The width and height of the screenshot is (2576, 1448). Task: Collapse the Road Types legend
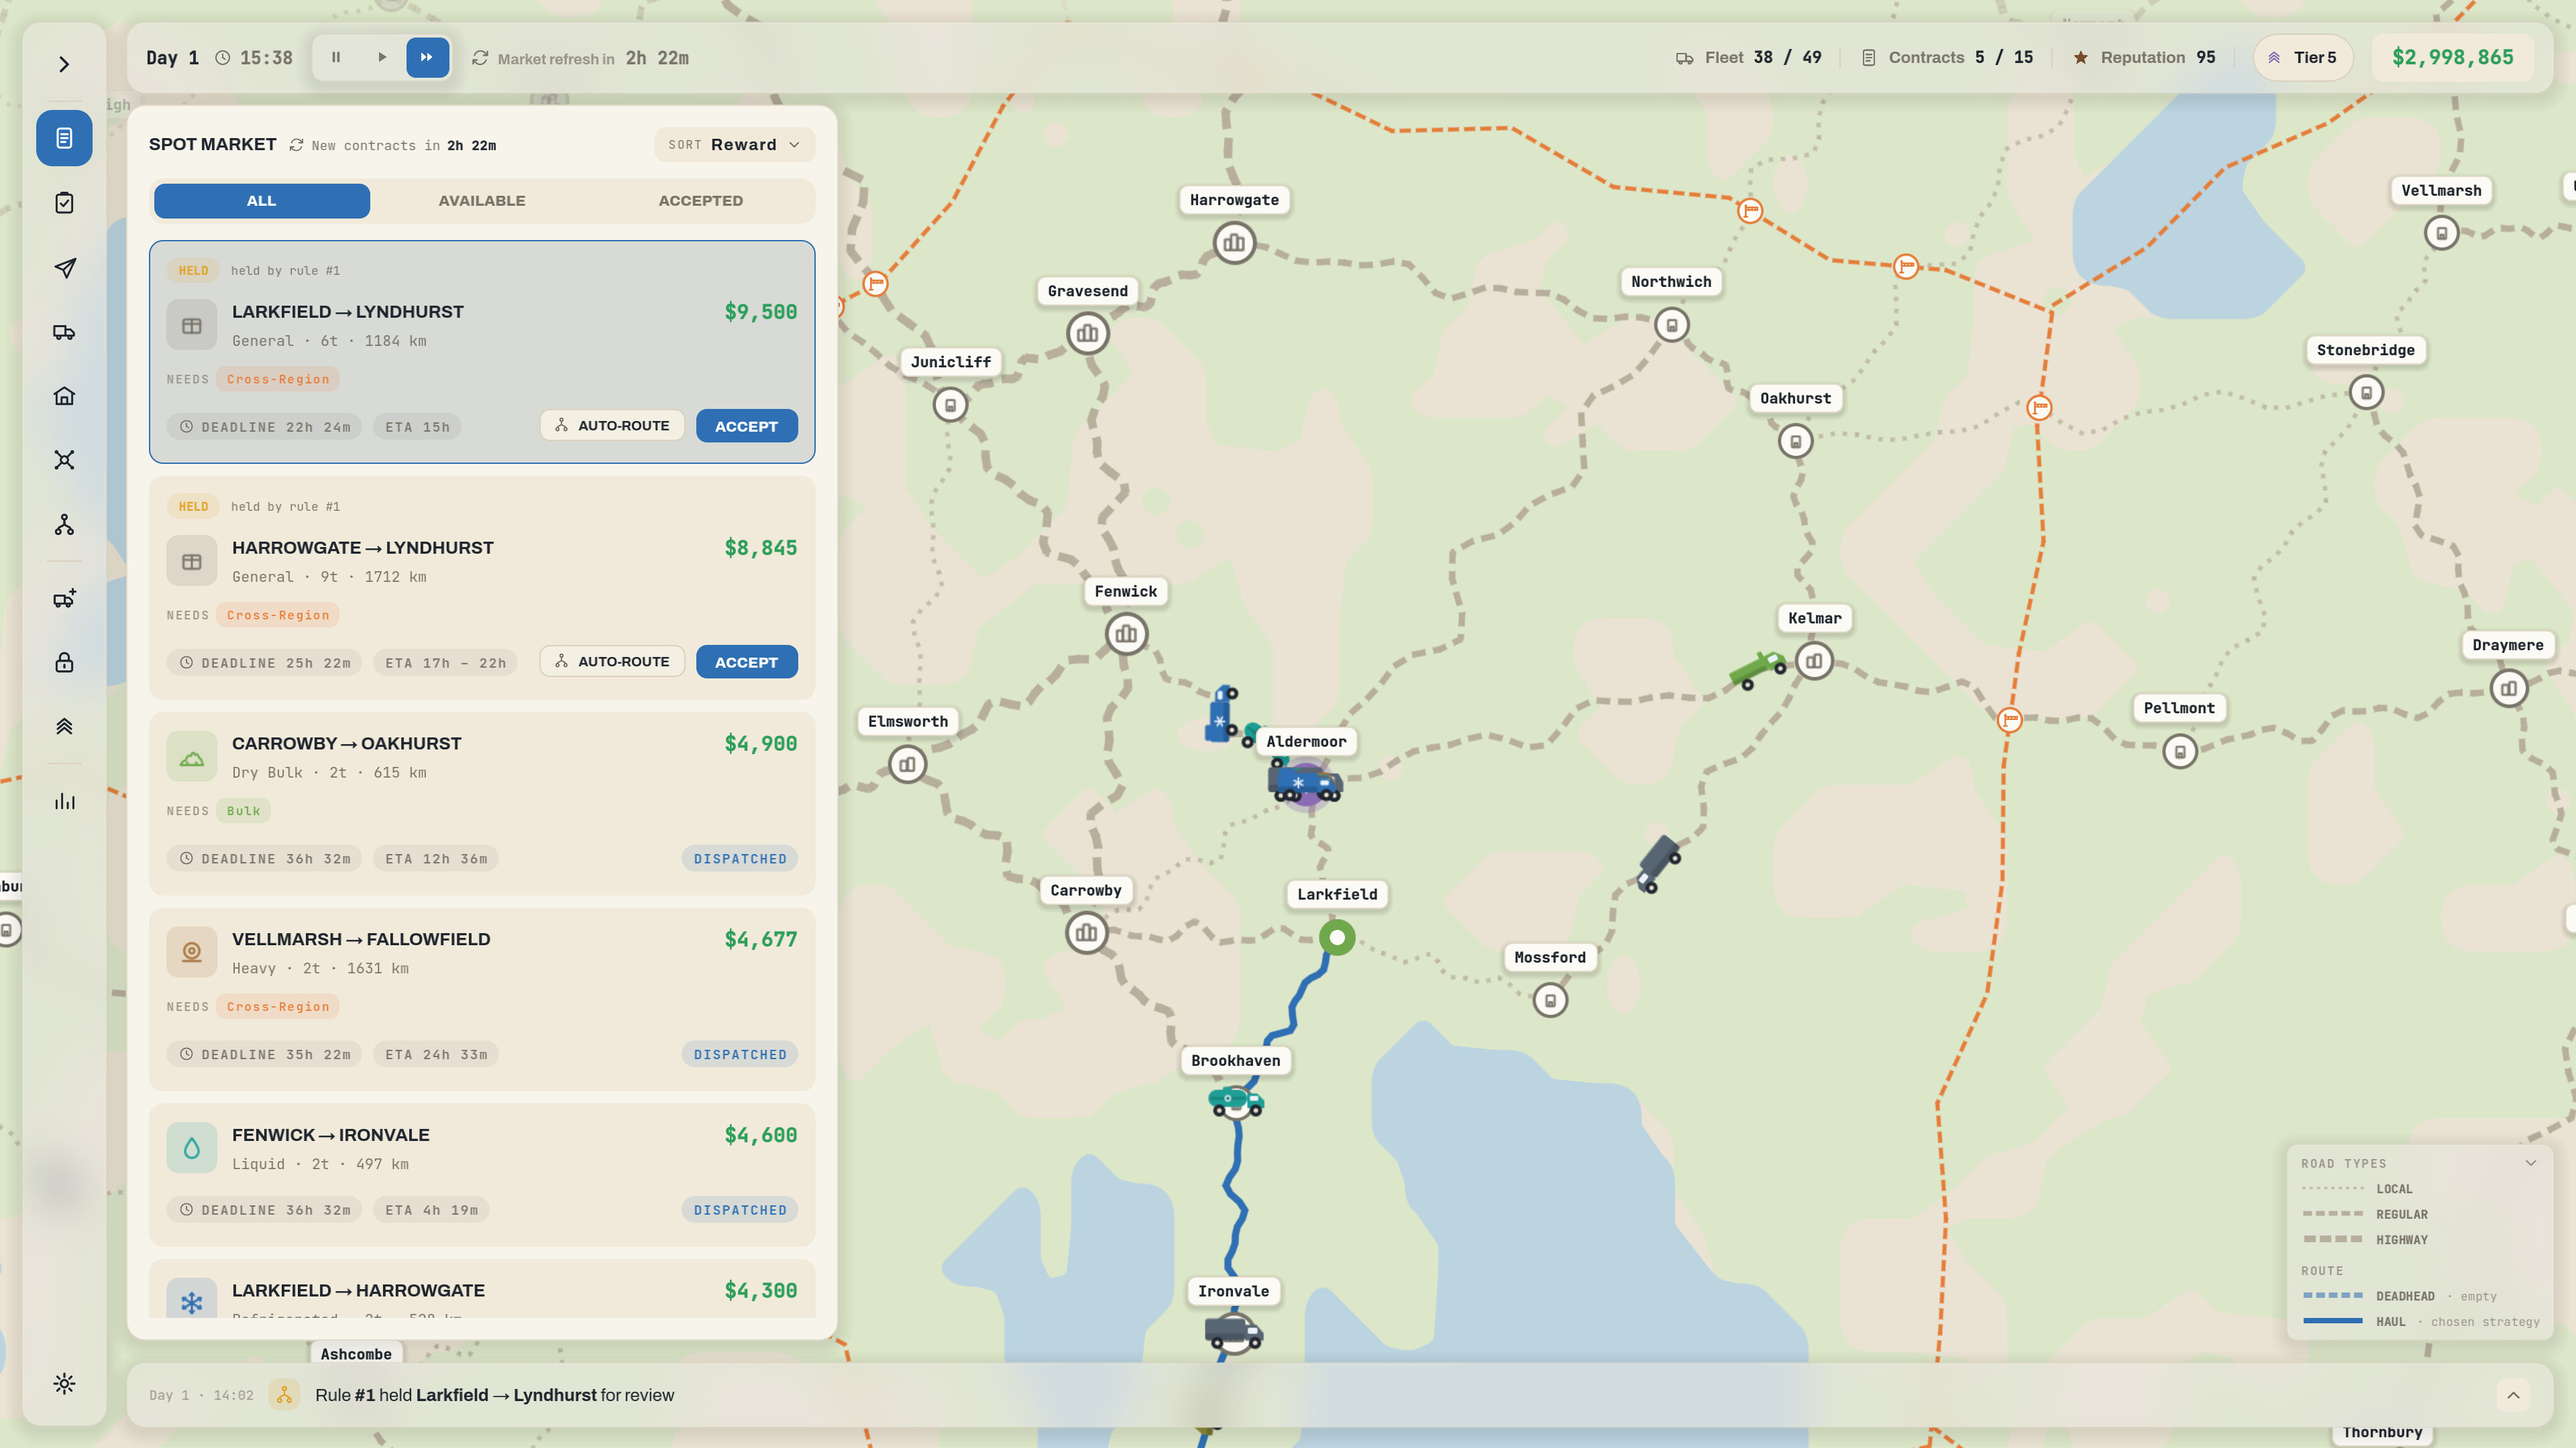click(x=2530, y=1164)
